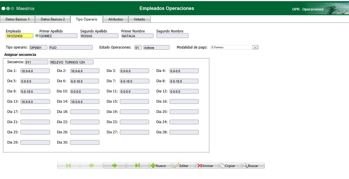Click the Dia 14 field
The image size is (349, 179).
pyautogui.click(x=85, y=101)
